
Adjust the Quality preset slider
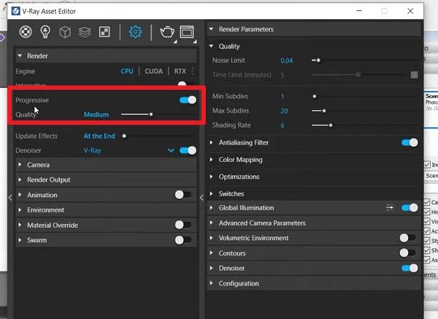click(151, 115)
